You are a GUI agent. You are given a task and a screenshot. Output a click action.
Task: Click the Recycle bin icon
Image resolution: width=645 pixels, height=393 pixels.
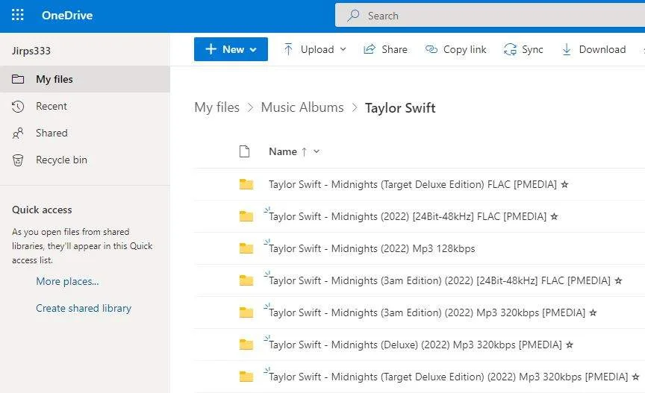click(18, 160)
